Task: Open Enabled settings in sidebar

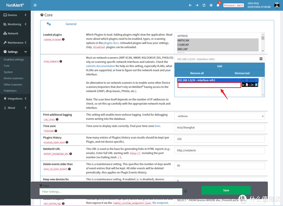Action: [14, 59]
